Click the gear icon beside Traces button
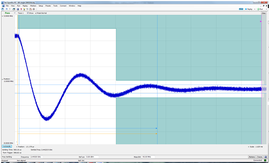Screen dimensions: 269x163 (265, 157)
